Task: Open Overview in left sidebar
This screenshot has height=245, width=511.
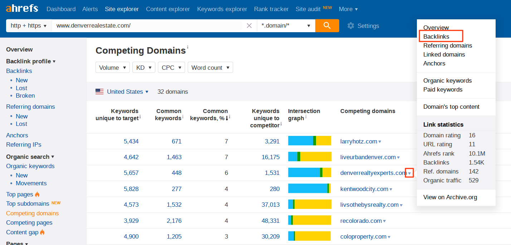Action: coord(19,49)
